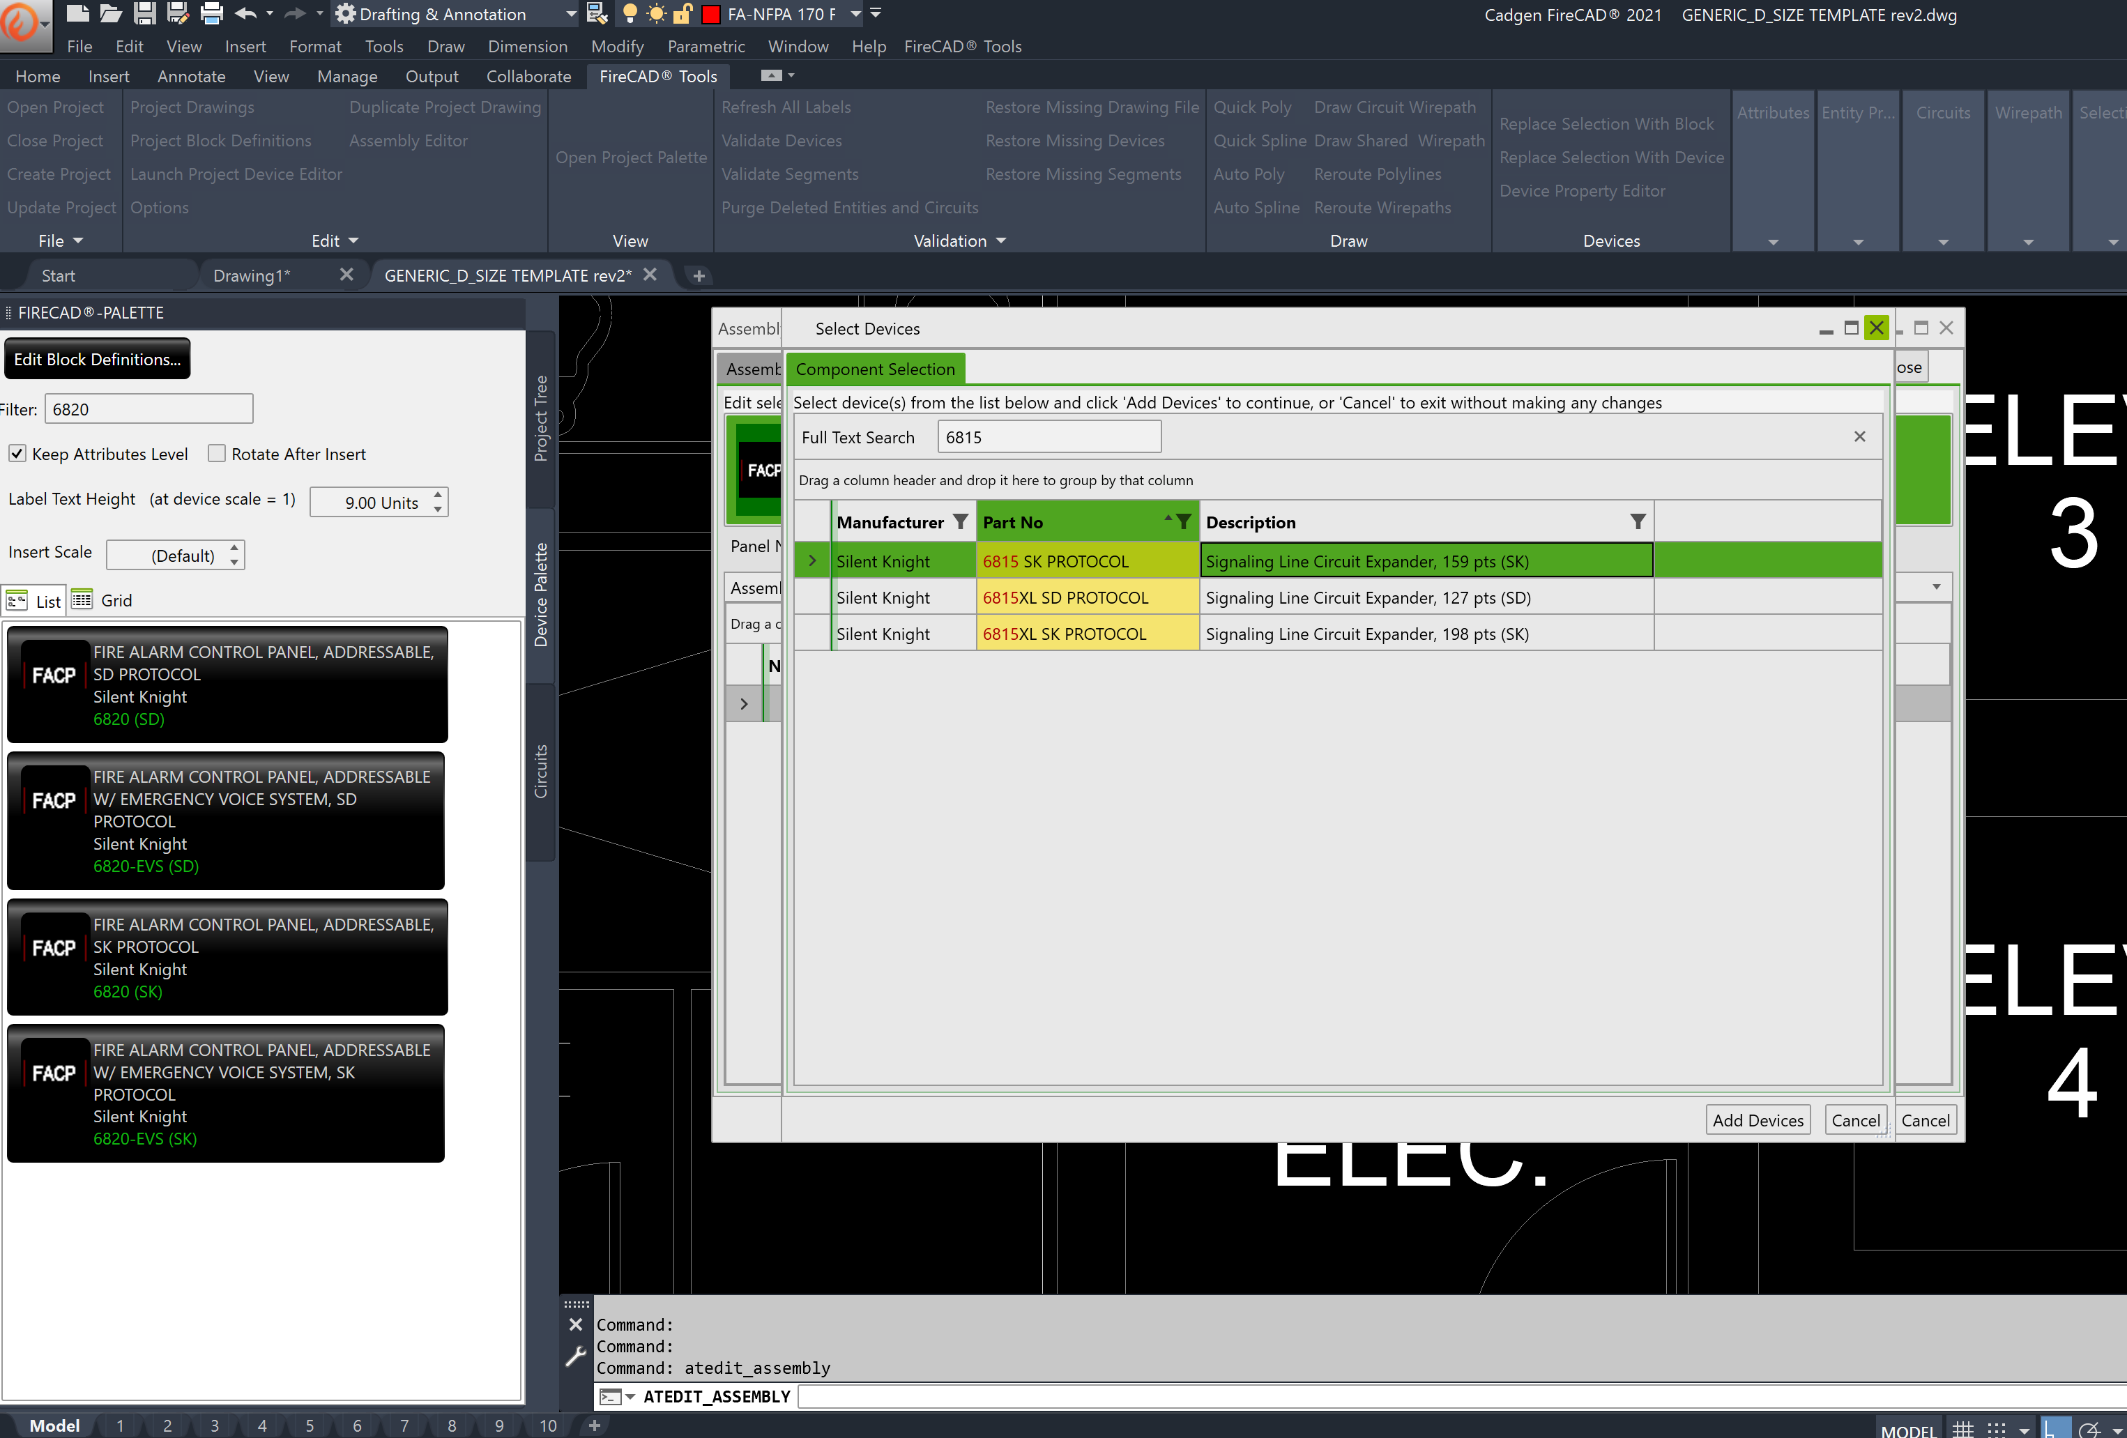Check Rotate After Insert checkbox
The image size is (2127, 1438).
[217, 453]
